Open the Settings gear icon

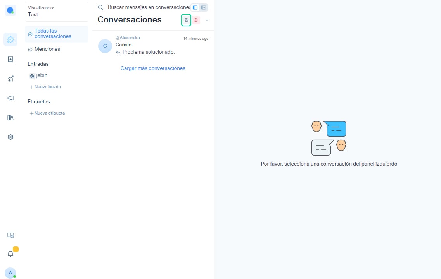[10, 137]
